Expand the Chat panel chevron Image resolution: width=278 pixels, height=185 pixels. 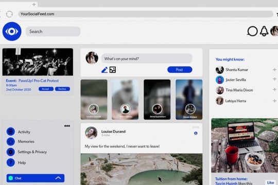coord(58,178)
